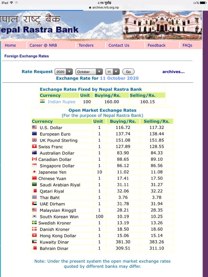Image resolution: width=208 pixels, height=277 pixels.
Task: Click the Qatari Riyal flag icon
Action: coord(35,191)
